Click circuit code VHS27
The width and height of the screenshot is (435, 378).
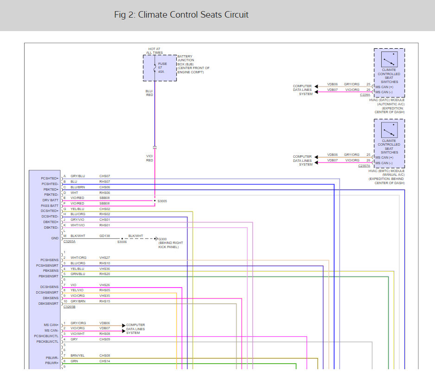(x=105, y=258)
